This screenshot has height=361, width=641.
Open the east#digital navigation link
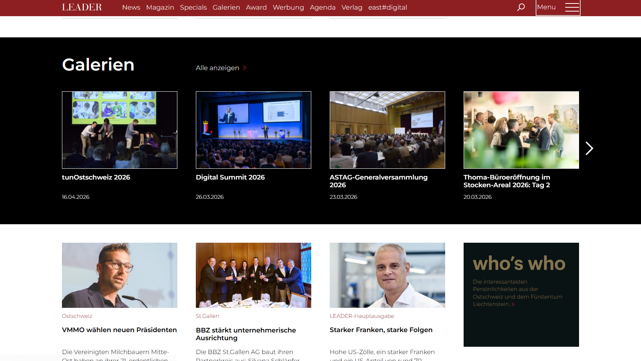point(387,7)
